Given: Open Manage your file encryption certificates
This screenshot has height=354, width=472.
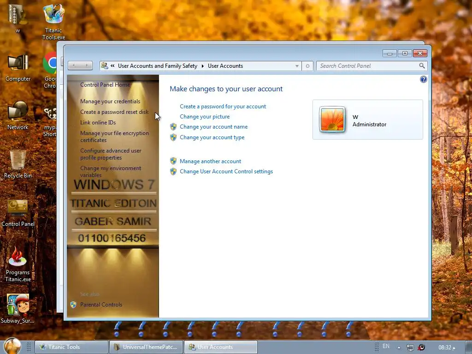Looking at the screenshot, I should tap(114, 136).
